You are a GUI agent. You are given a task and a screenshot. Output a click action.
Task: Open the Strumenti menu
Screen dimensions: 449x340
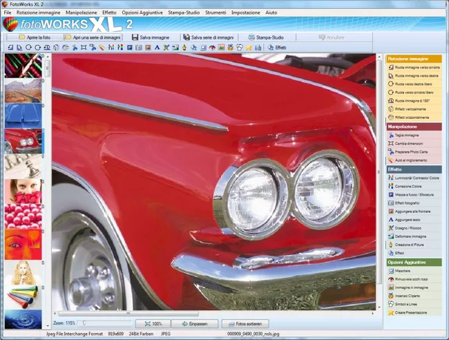point(216,12)
